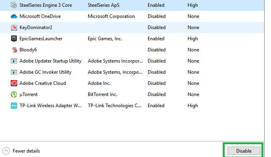Select TP-Link Wireless Adapter entry name

(x=50, y=106)
